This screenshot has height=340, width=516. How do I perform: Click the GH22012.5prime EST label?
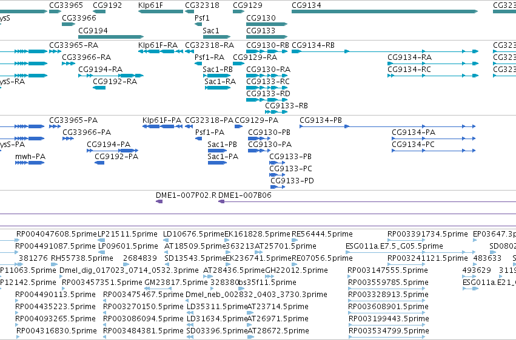[x=297, y=270]
